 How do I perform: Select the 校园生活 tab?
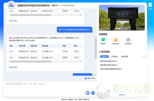click(104, 57)
